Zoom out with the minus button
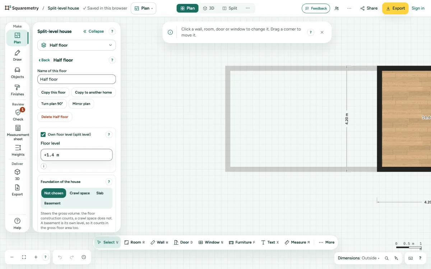Viewport: 431px width, 269px height. point(12,257)
